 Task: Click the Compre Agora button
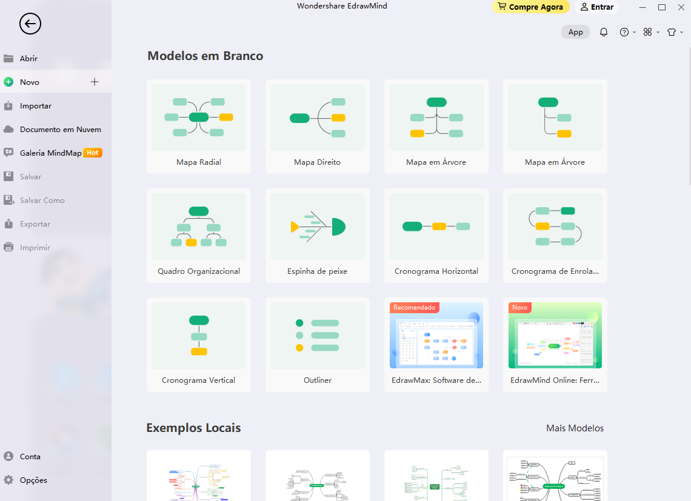click(x=530, y=7)
